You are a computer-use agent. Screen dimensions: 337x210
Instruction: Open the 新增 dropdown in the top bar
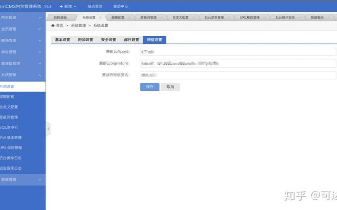[68, 6]
